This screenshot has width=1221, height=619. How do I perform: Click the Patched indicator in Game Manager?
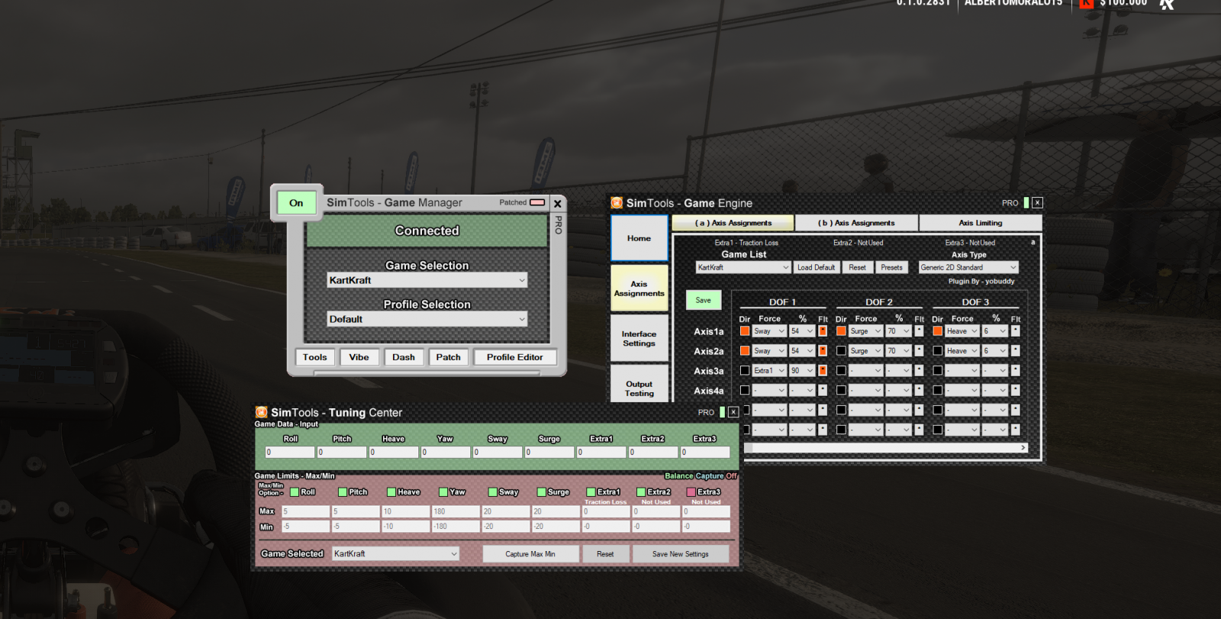point(537,202)
